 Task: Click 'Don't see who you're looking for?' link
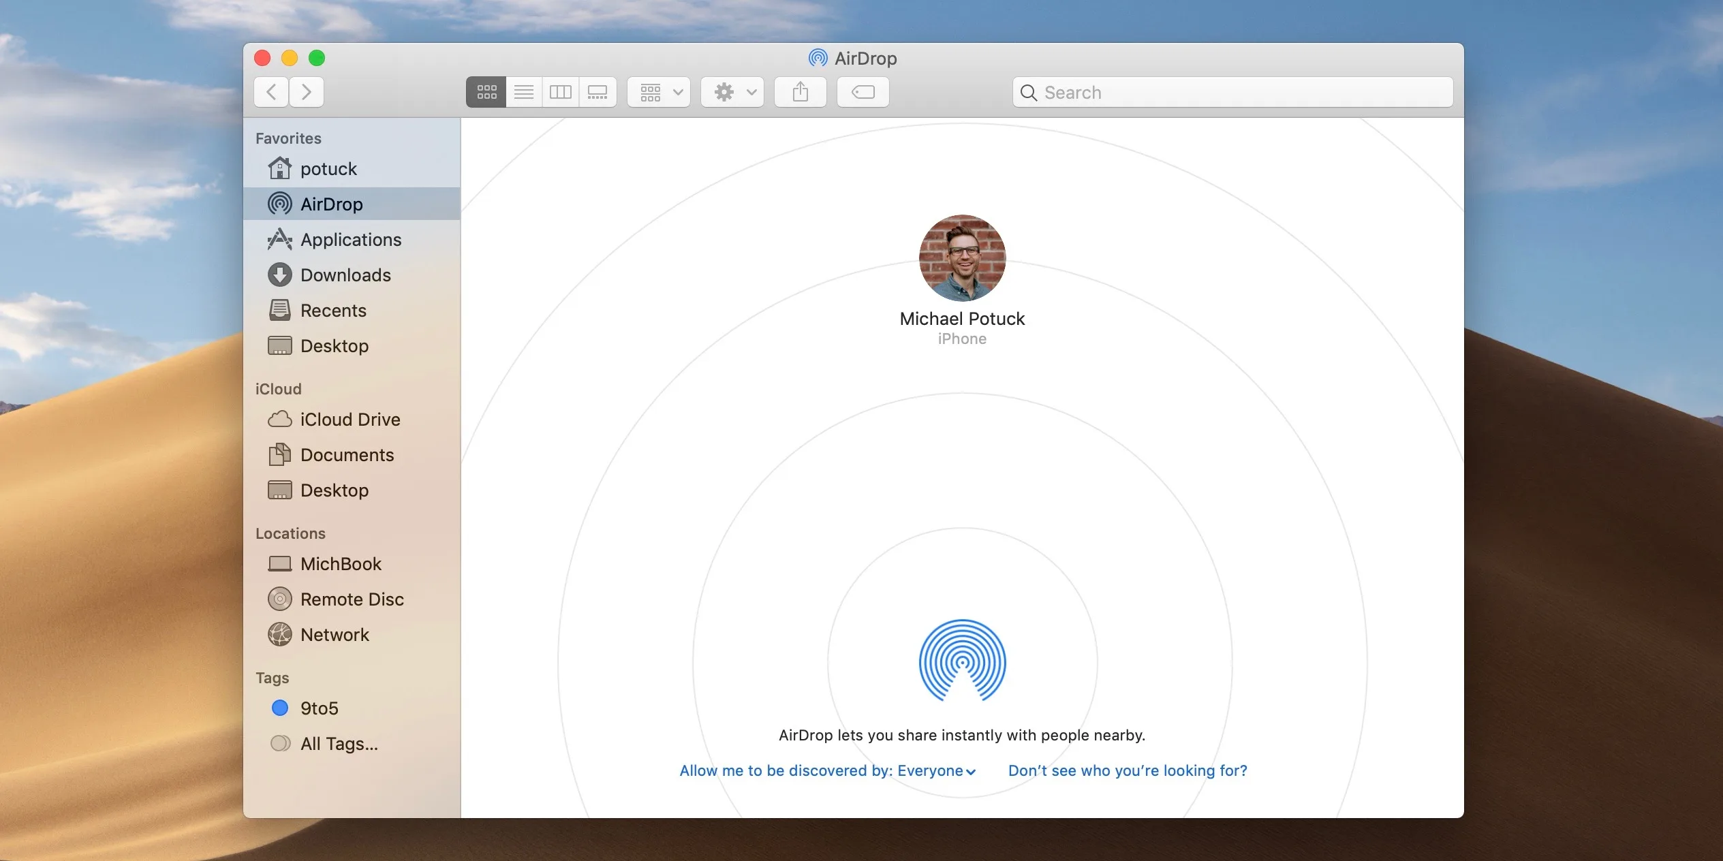pyautogui.click(x=1128, y=770)
